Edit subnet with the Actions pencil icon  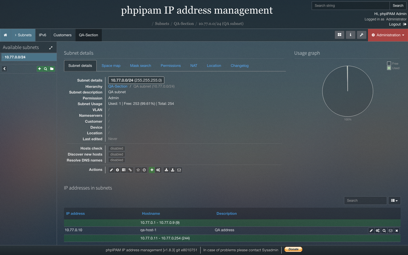111,170
